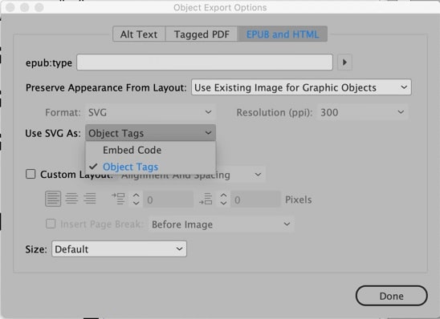Collapse the Use SVG As dropdown
Viewport: 440px width, 319px height.
point(150,133)
